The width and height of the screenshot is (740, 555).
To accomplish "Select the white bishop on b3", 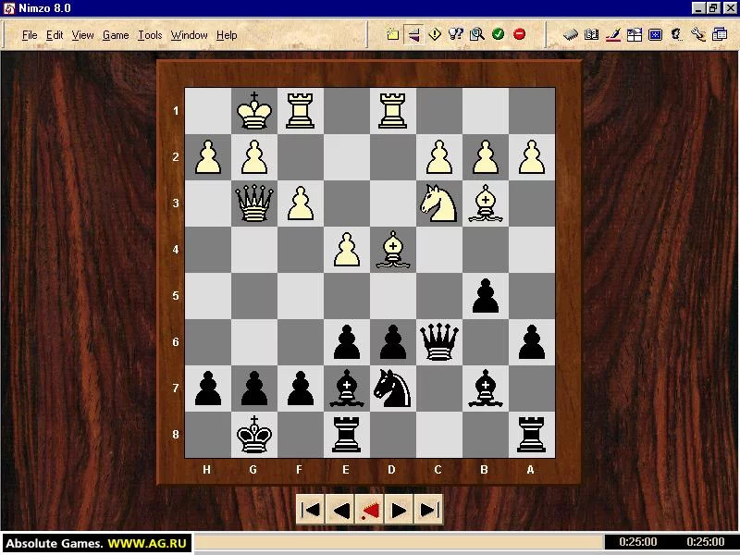I will point(485,203).
